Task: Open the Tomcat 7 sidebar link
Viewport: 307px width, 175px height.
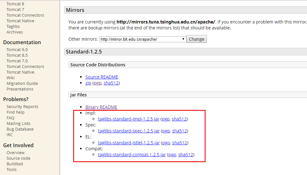Action: point(15,10)
